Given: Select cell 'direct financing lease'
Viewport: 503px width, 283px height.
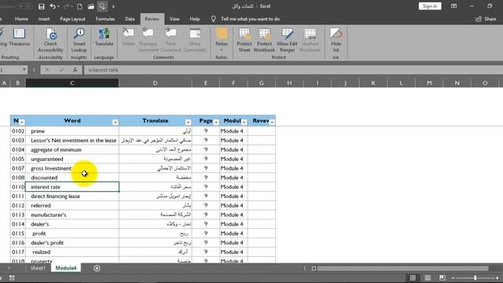Looking at the screenshot, I should point(72,196).
